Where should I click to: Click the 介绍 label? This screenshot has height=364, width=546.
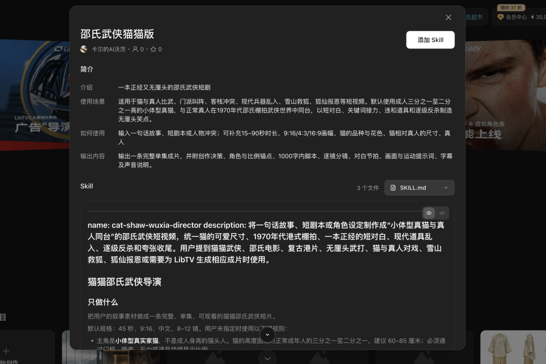click(x=86, y=87)
